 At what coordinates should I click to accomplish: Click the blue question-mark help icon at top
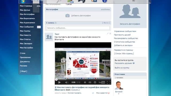[x=104, y=1]
